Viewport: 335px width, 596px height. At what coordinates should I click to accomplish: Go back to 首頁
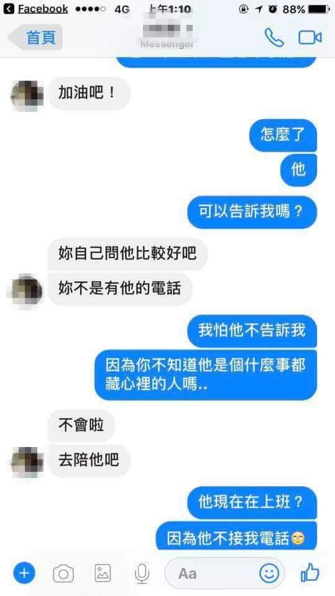(35, 37)
